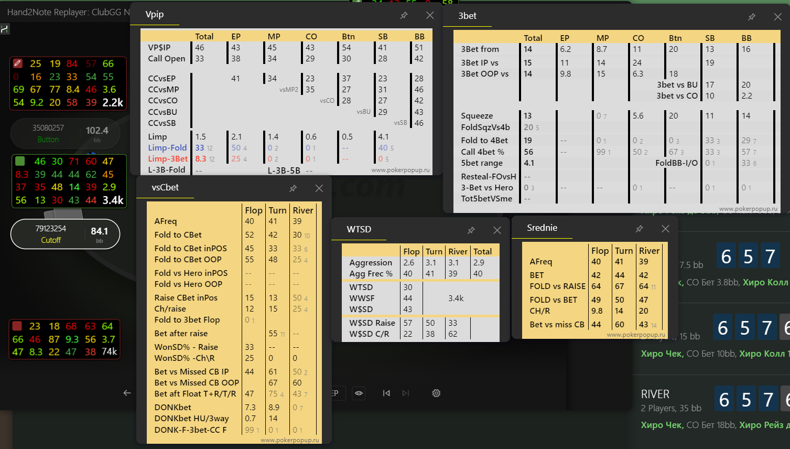The width and height of the screenshot is (790, 449).
Task: Select the 3bet tab header
Action: [x=468, y=16]
